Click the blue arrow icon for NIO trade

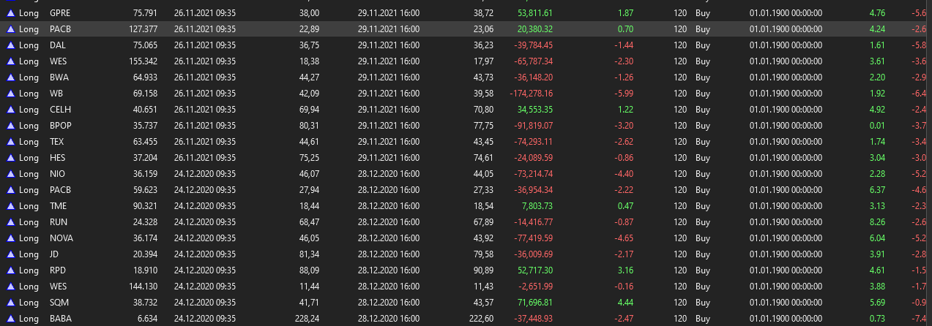11,174
